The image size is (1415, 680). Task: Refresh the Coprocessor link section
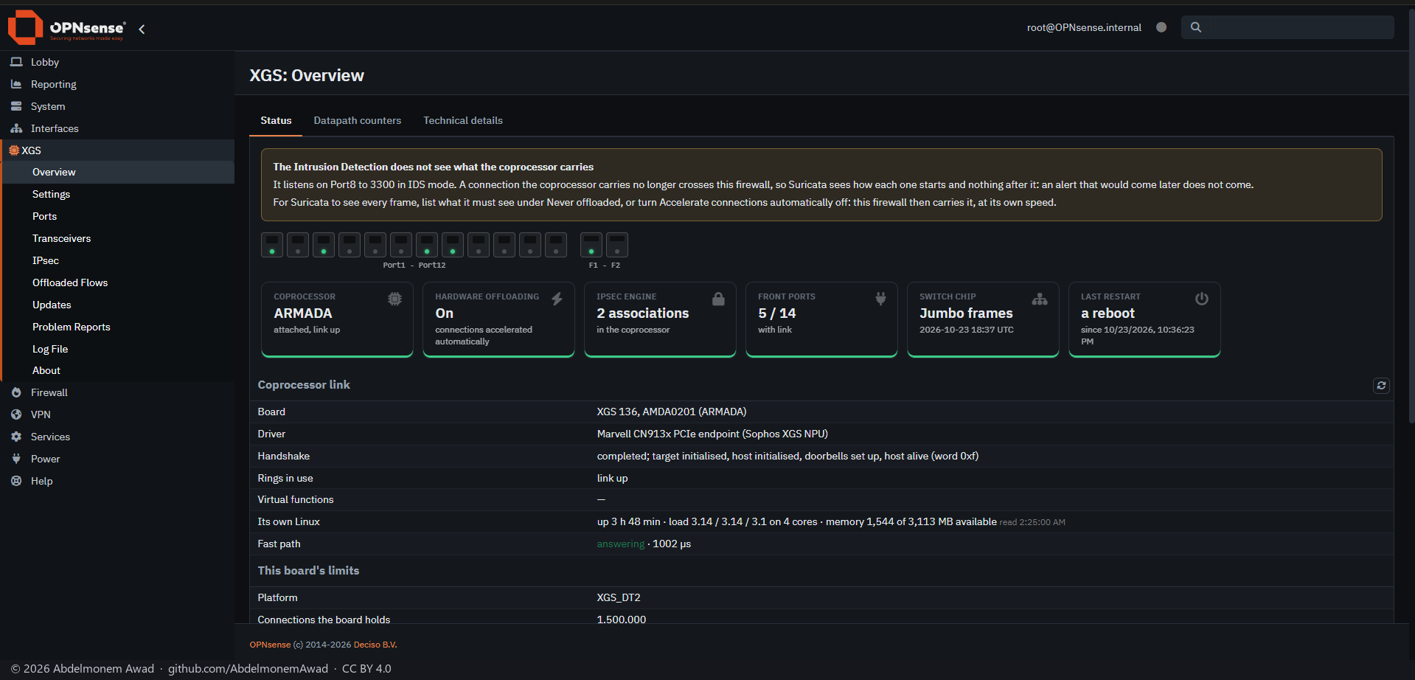(1381, 385)
